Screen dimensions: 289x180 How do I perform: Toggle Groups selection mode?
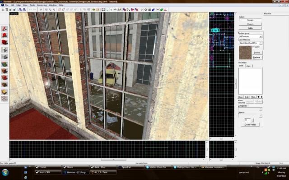[x=250, y=20]
